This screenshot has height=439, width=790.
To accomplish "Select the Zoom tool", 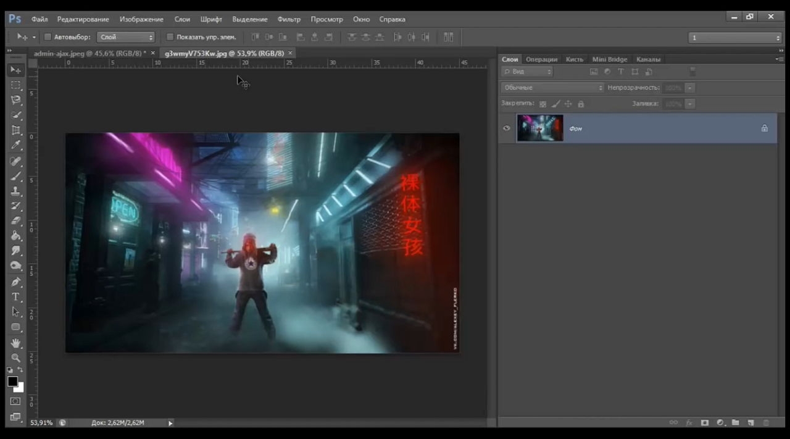I will coord(16,358).
